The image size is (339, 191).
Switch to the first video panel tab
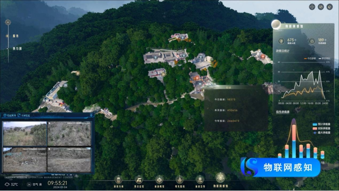coord(9,115)
